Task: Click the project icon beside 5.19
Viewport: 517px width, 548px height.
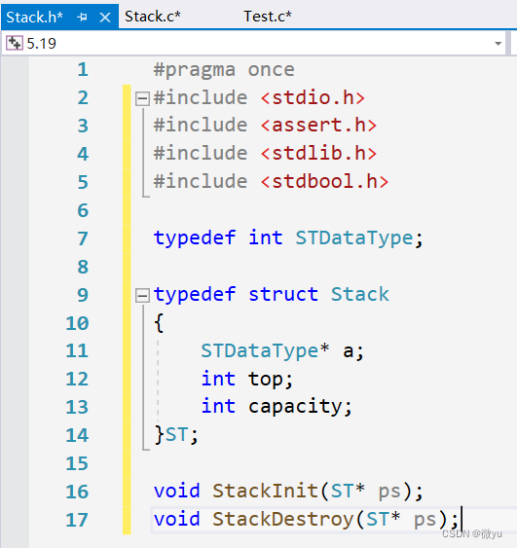Action: coord(15,43)
